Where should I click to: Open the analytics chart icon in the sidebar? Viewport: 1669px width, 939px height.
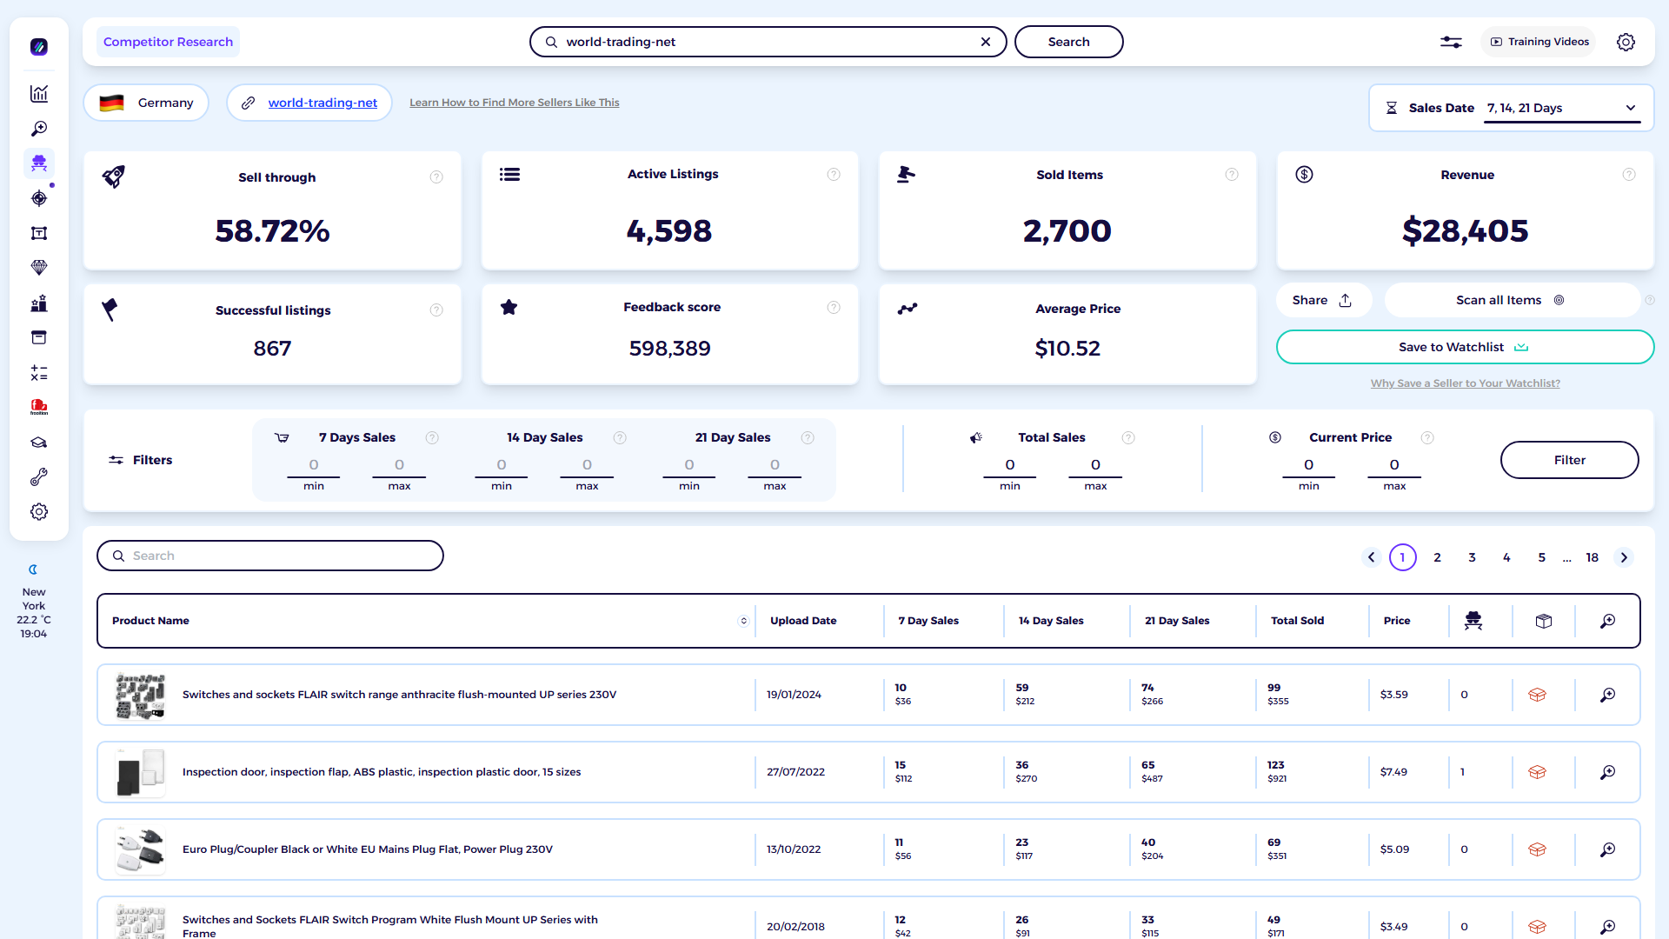click(x=39, y=94)
